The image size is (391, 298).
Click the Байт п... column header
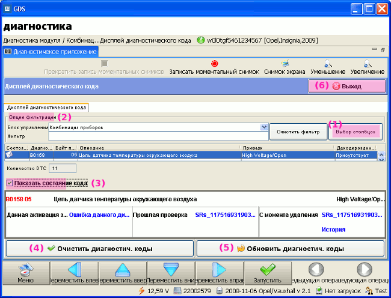[x=66, y=148]
